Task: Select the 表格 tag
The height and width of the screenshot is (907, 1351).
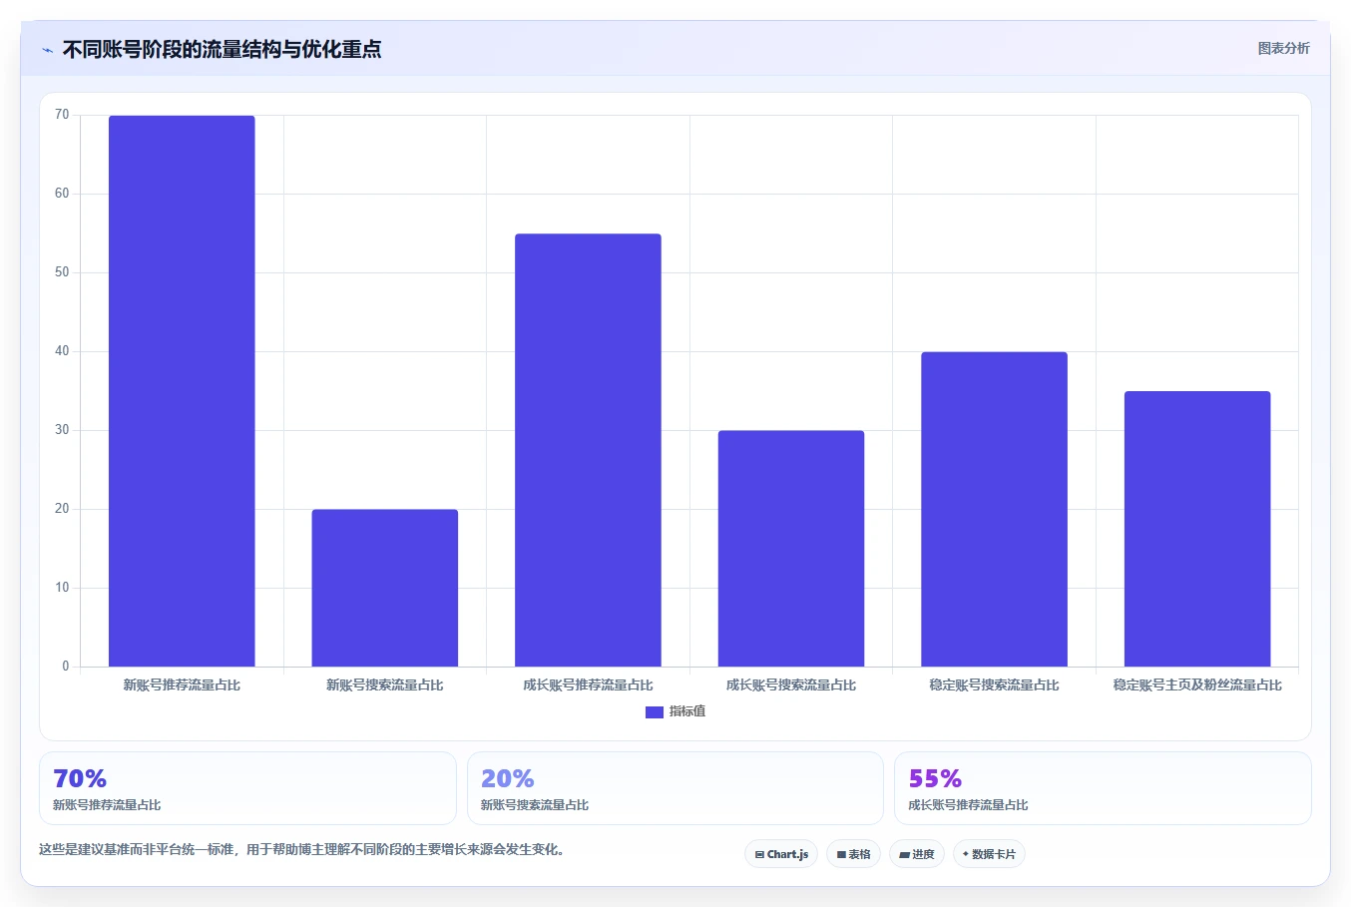Action: point(853,854)
